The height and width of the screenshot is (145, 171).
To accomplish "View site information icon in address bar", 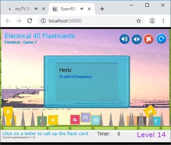I will 43,21.
